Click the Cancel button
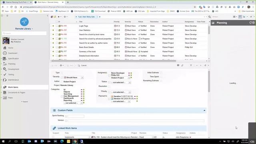256x144 pixels. point(82,65)
